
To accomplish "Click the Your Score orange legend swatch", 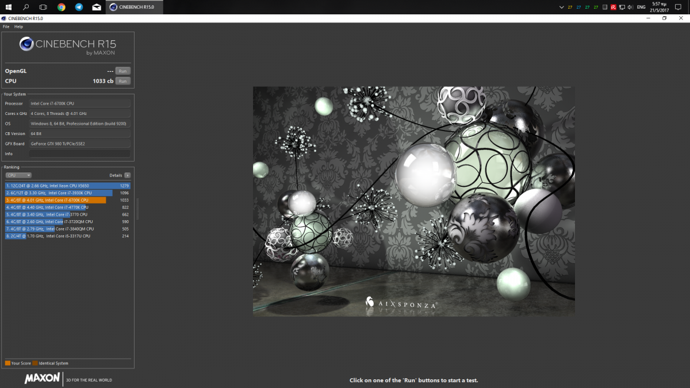I will [7, 363].
